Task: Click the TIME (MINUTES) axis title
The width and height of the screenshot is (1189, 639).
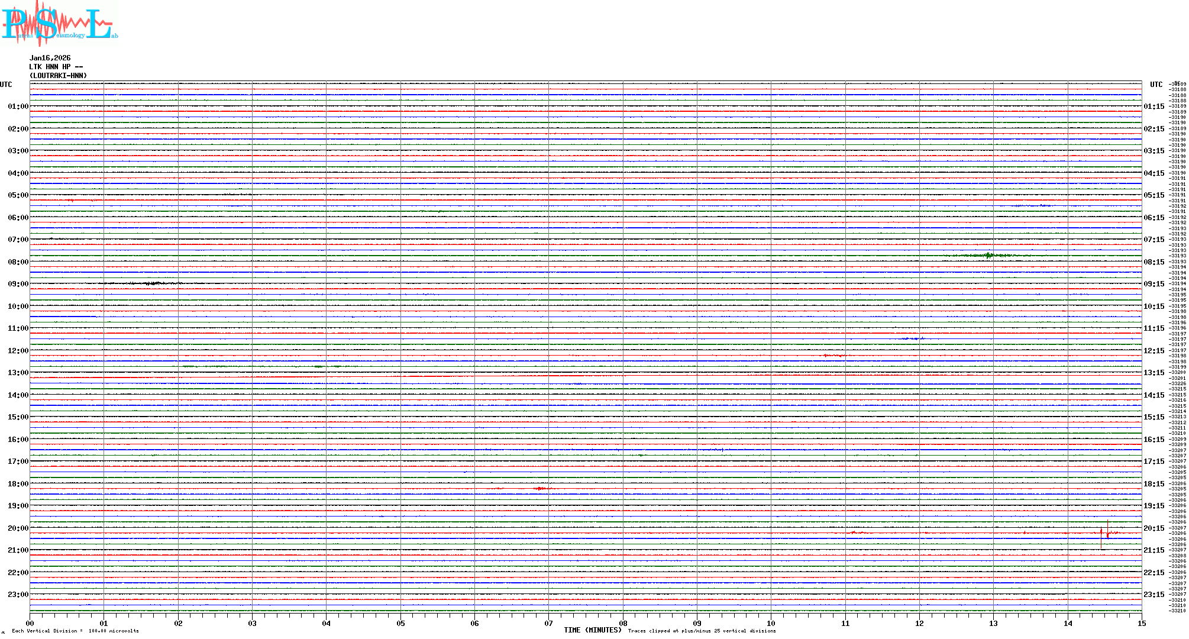Action: [592, 630]
